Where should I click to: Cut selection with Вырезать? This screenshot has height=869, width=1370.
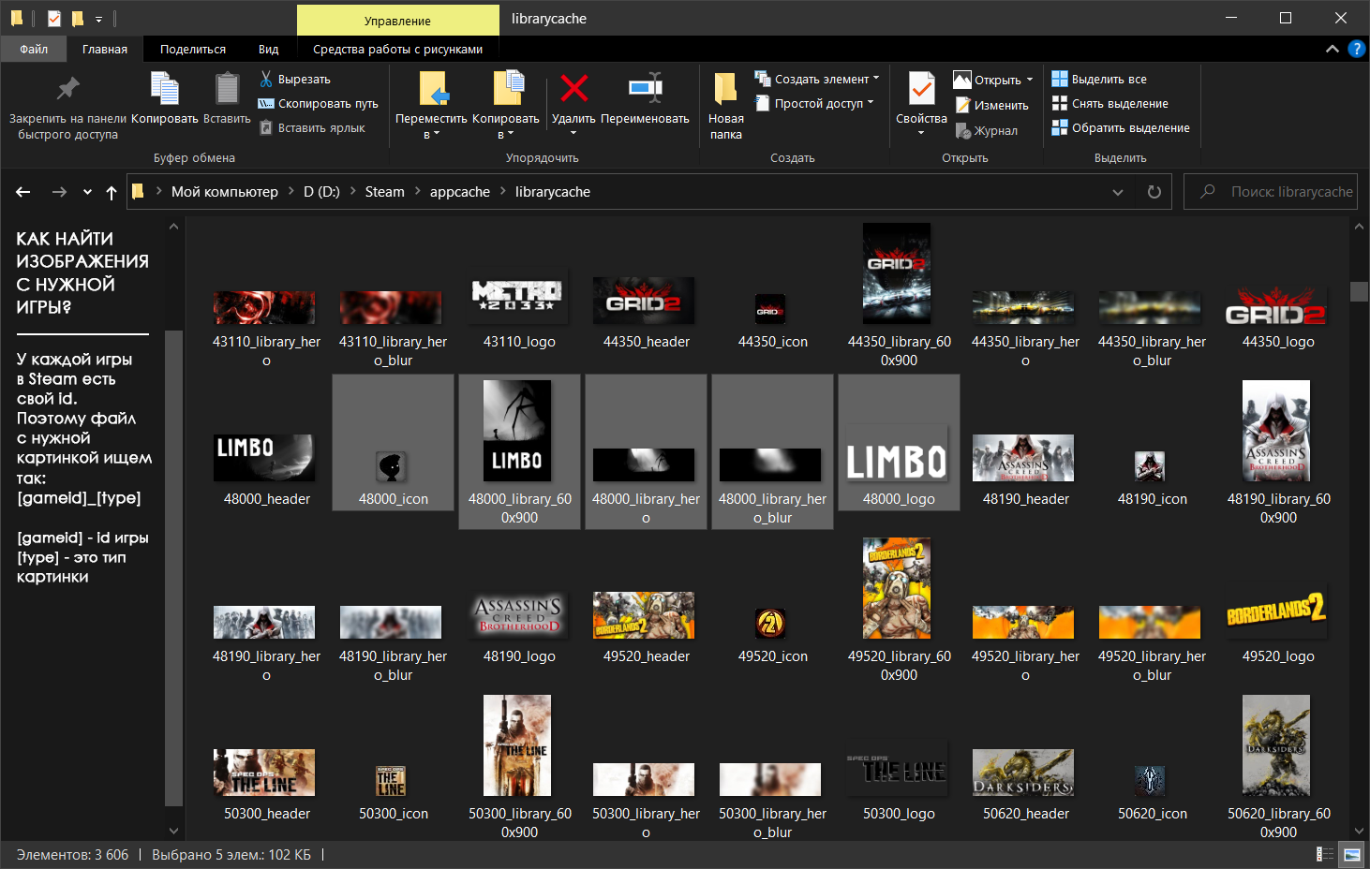pos(295,80)
